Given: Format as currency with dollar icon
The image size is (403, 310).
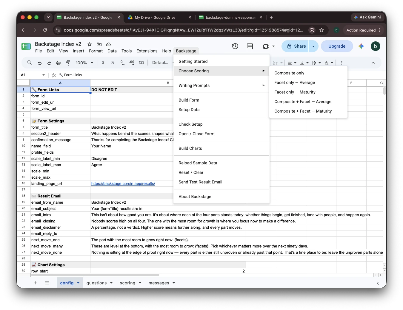Looking at the screenshot, I should point(103,63).
